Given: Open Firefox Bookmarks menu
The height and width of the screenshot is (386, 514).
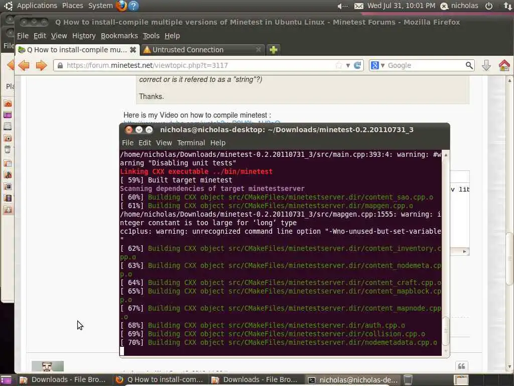Looking at the screenshot, I should [119, 36].
